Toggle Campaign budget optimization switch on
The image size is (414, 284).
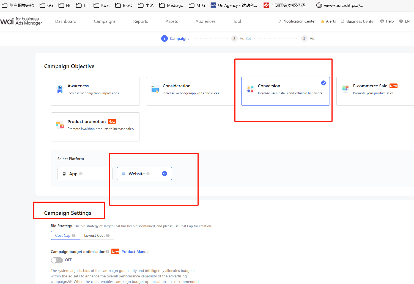(57, 260)
